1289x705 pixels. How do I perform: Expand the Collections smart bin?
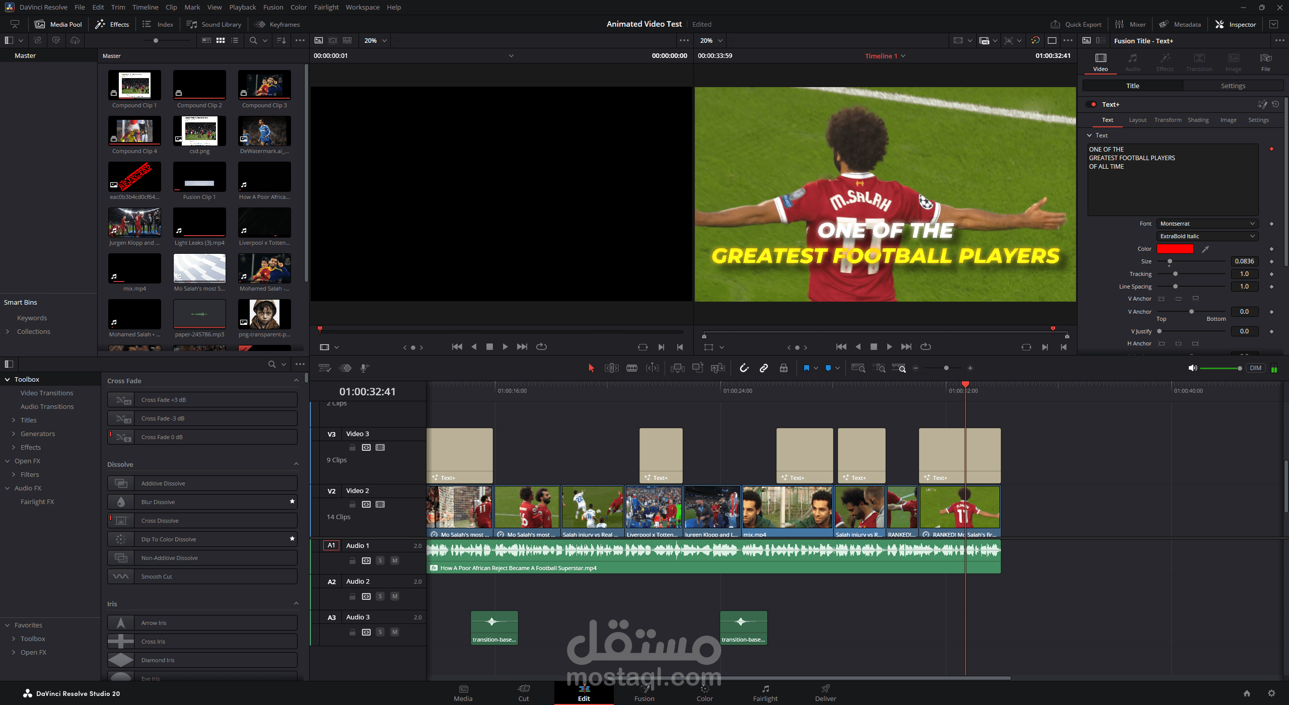(x=7, y=331)
